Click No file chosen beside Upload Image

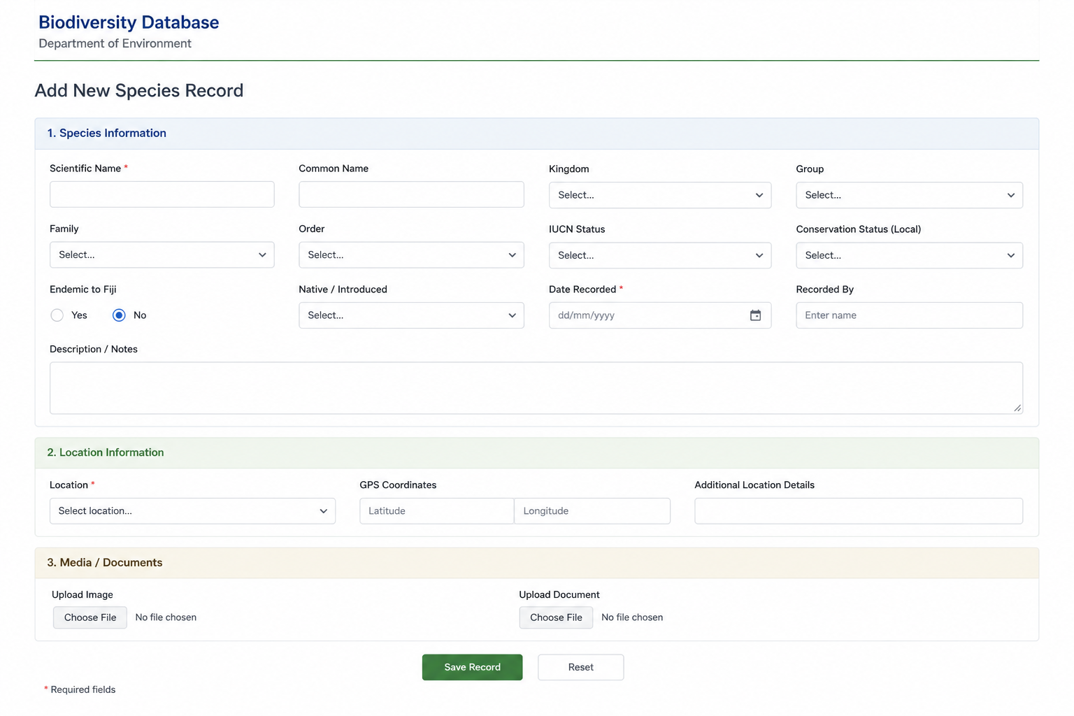[166, 617]
